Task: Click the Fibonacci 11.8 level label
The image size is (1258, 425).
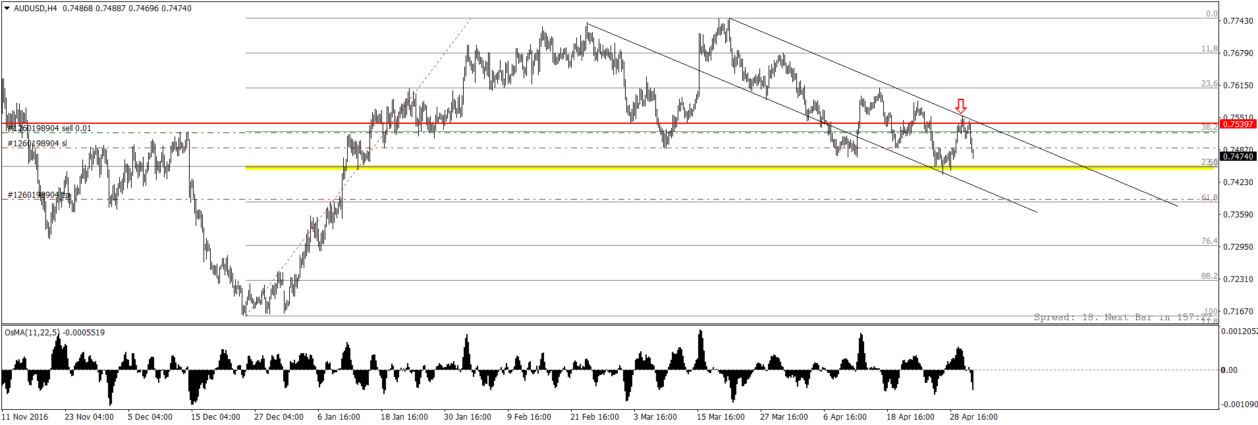Action: coord(1209,49)
